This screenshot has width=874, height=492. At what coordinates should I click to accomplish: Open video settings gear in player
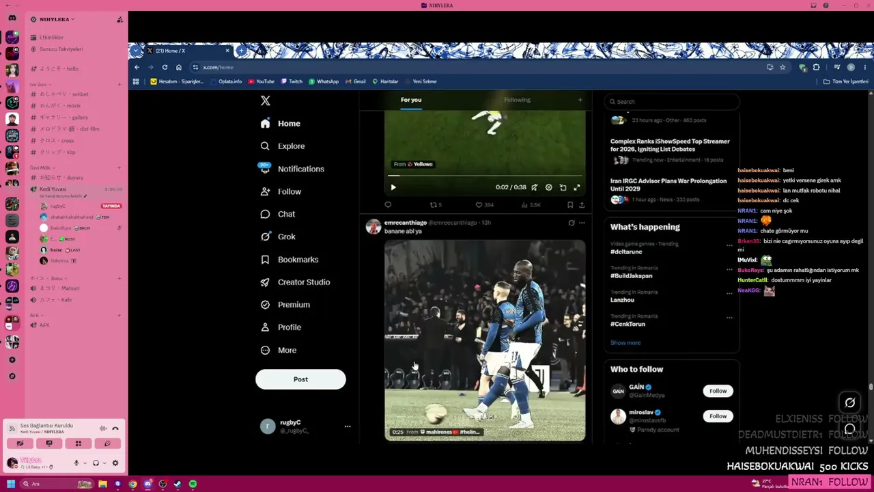(x=548, y=187)
